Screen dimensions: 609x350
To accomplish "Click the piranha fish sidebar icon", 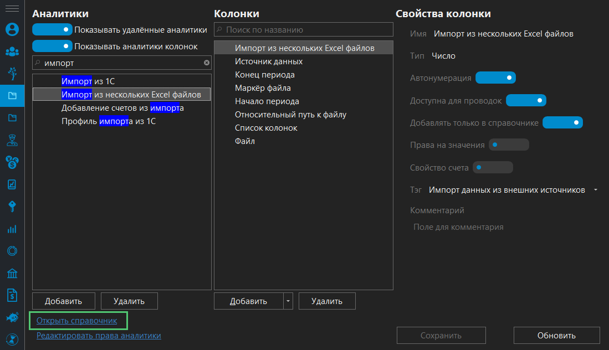I will coord(12,317).
